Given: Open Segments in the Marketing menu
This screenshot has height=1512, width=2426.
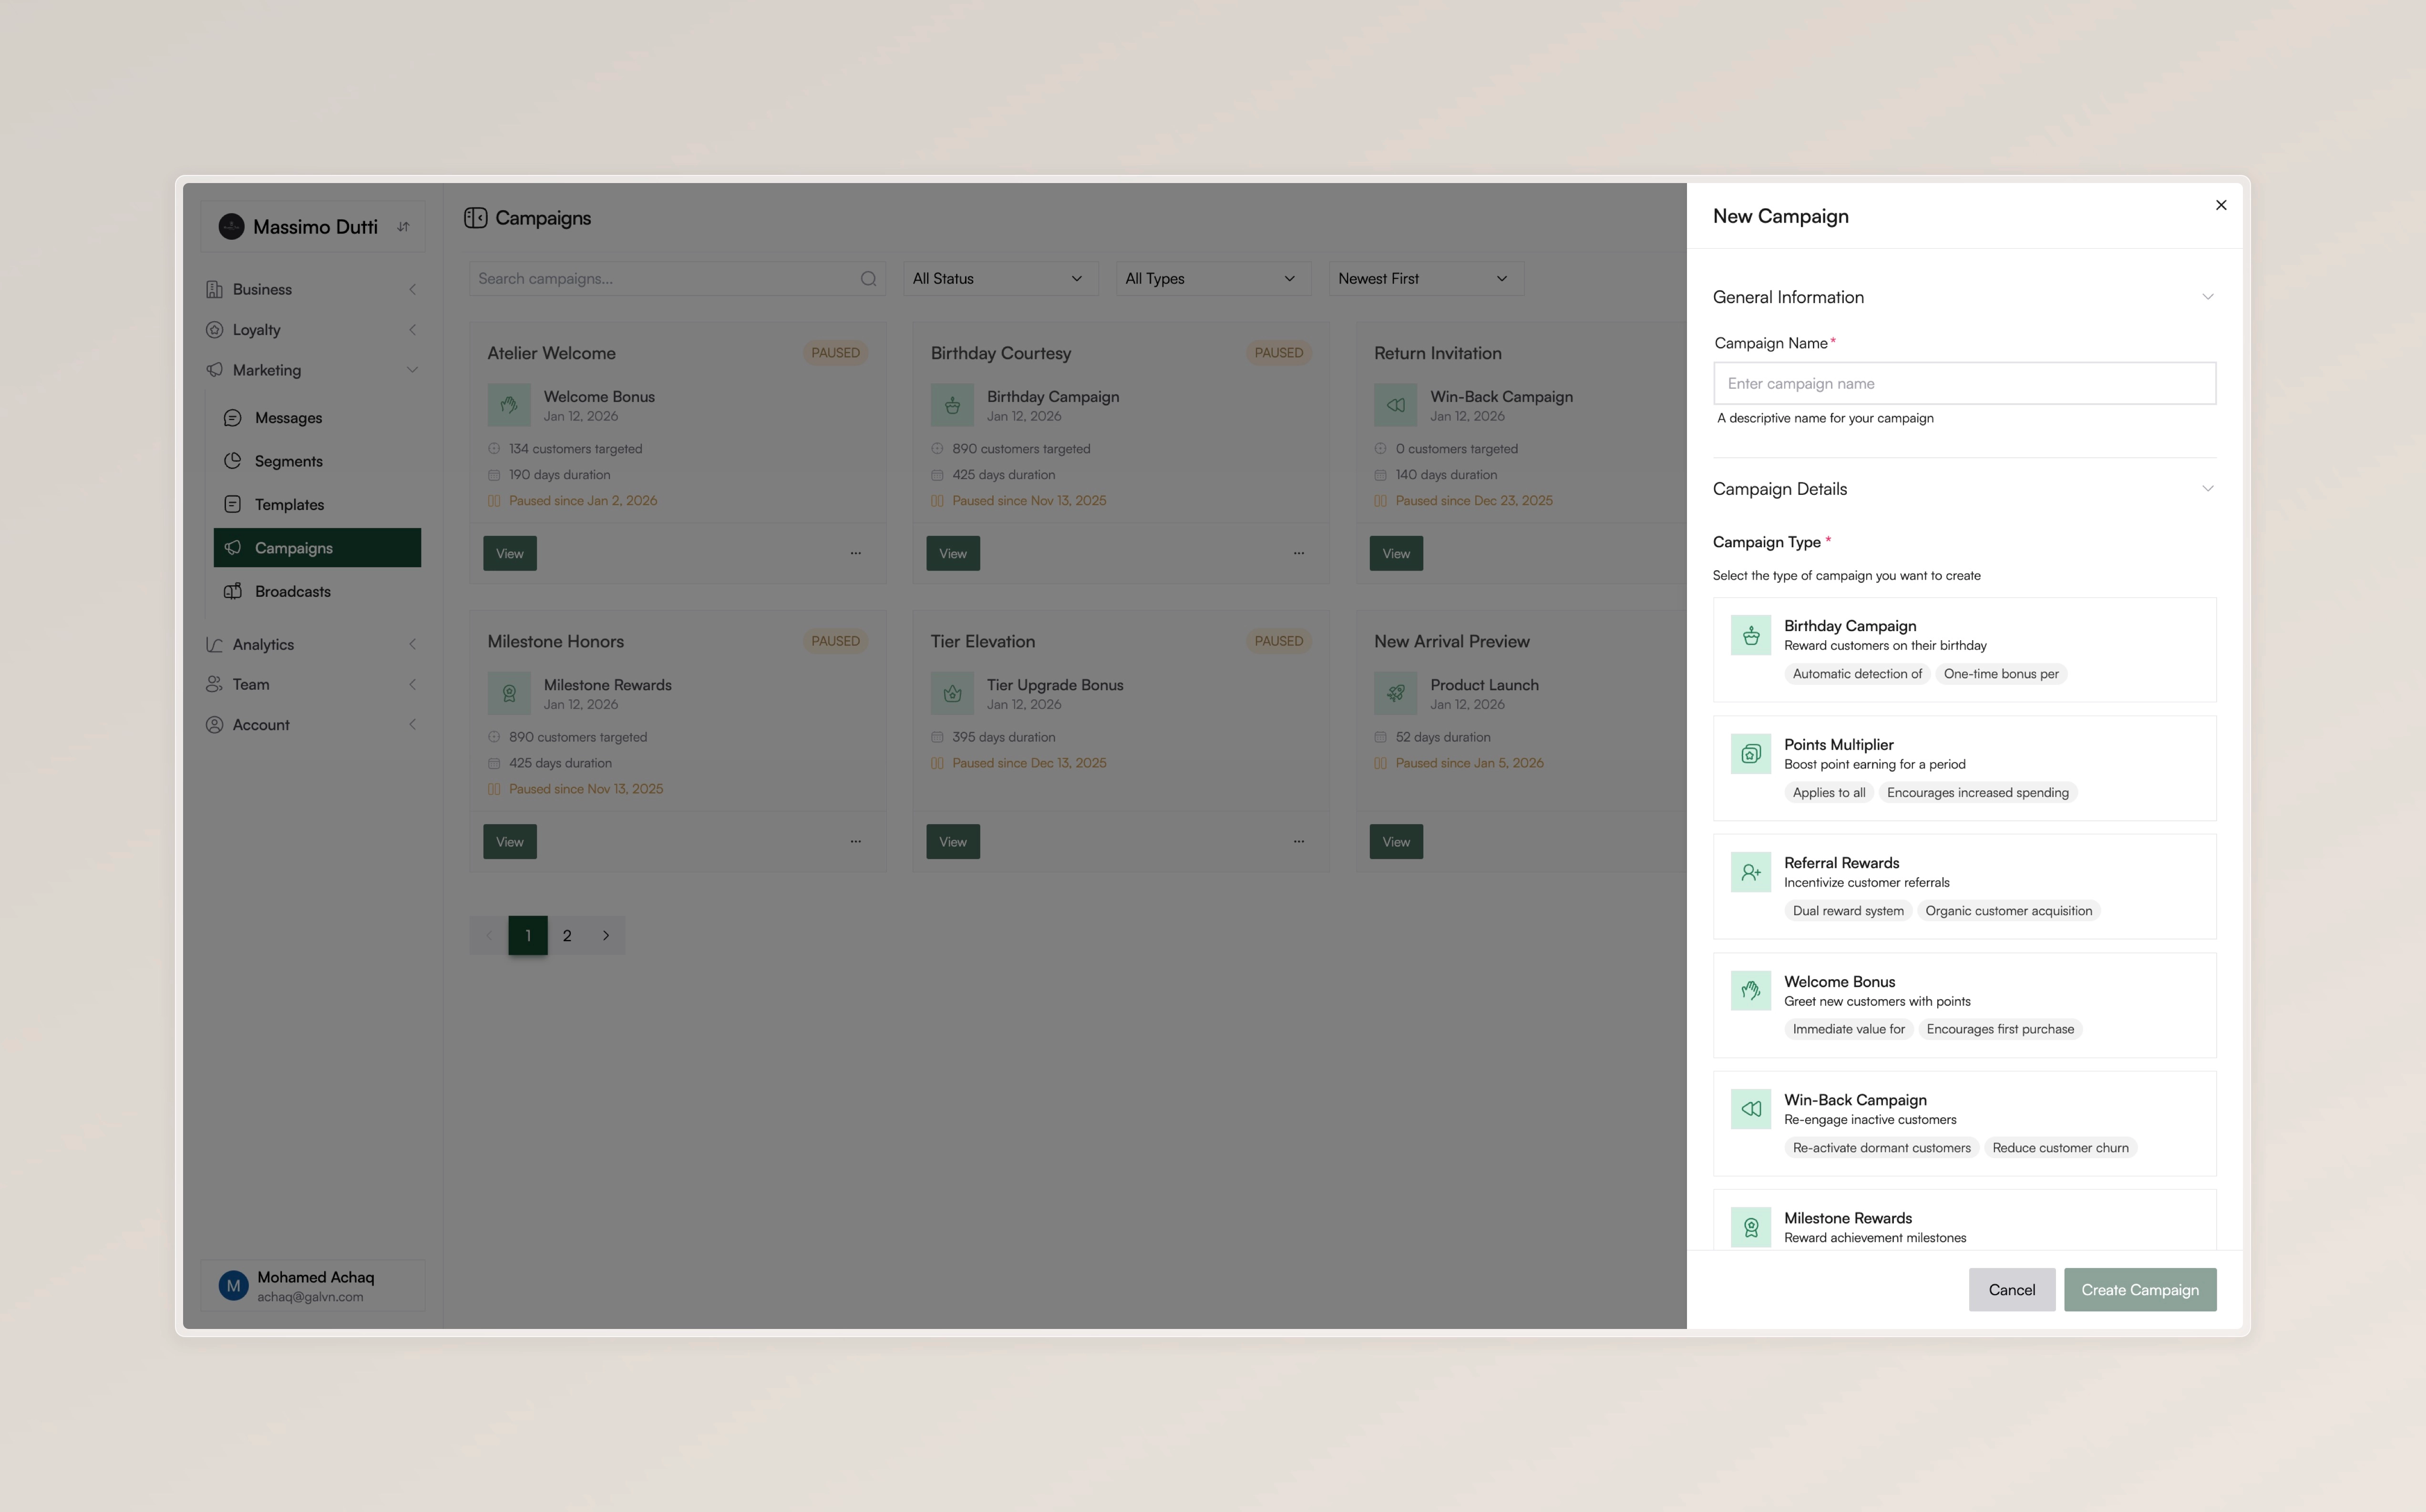Looking at the screenshot, I should pyautogui.click(x=288, y=461).
